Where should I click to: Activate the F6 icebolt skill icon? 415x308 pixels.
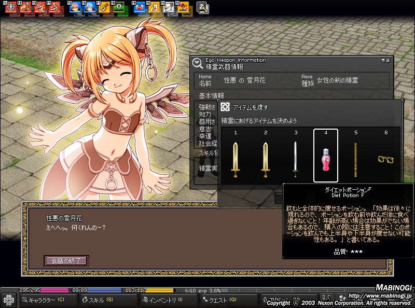click(x=90, y=7)
